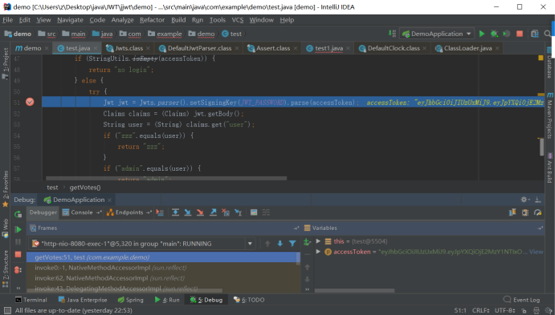The image size is (555, 315).
Task: Click Trace Current Stream Chain icon
Action: (x=266, y=212)
